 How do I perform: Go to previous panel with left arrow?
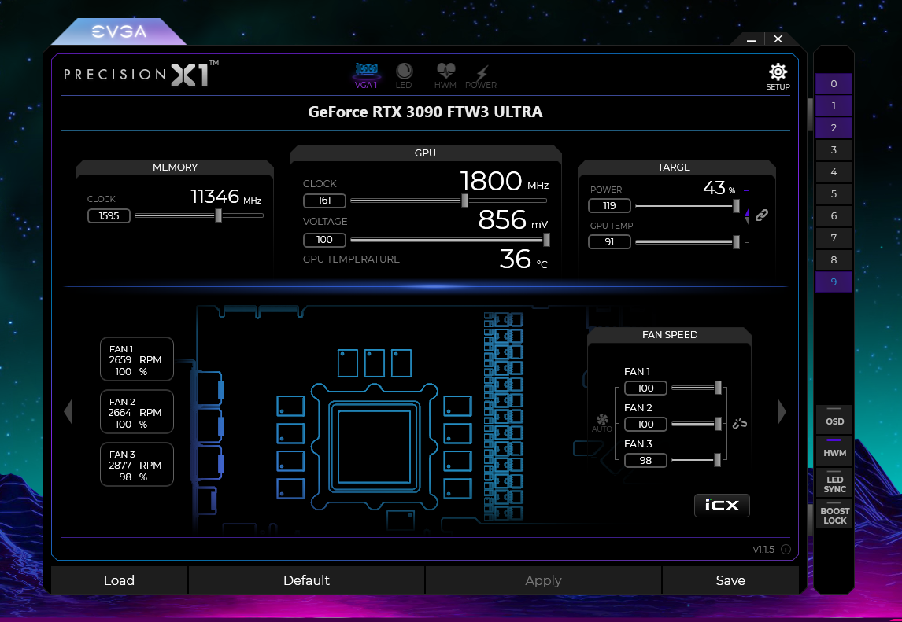[x=68, y=411]
